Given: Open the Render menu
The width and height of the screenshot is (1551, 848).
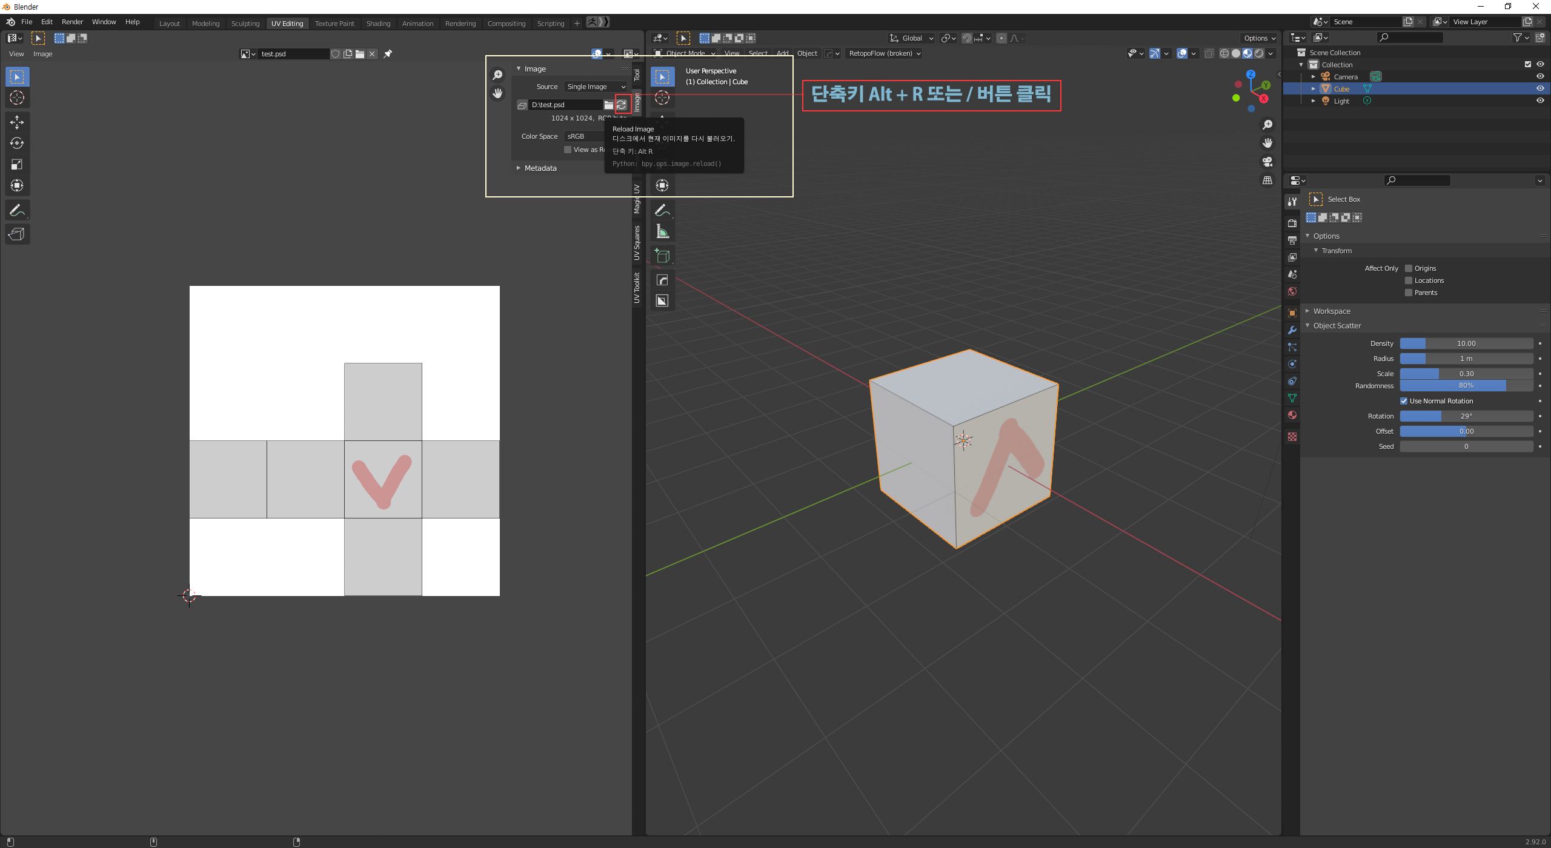Looking at the screenshot, I should coord(72,22).
